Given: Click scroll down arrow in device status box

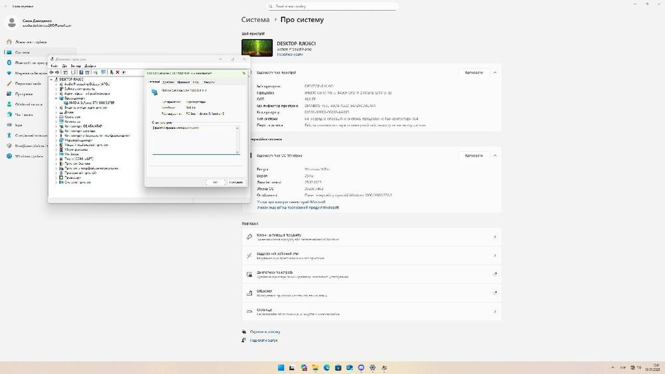Looking at the screenshot, I should coord(237,152).
